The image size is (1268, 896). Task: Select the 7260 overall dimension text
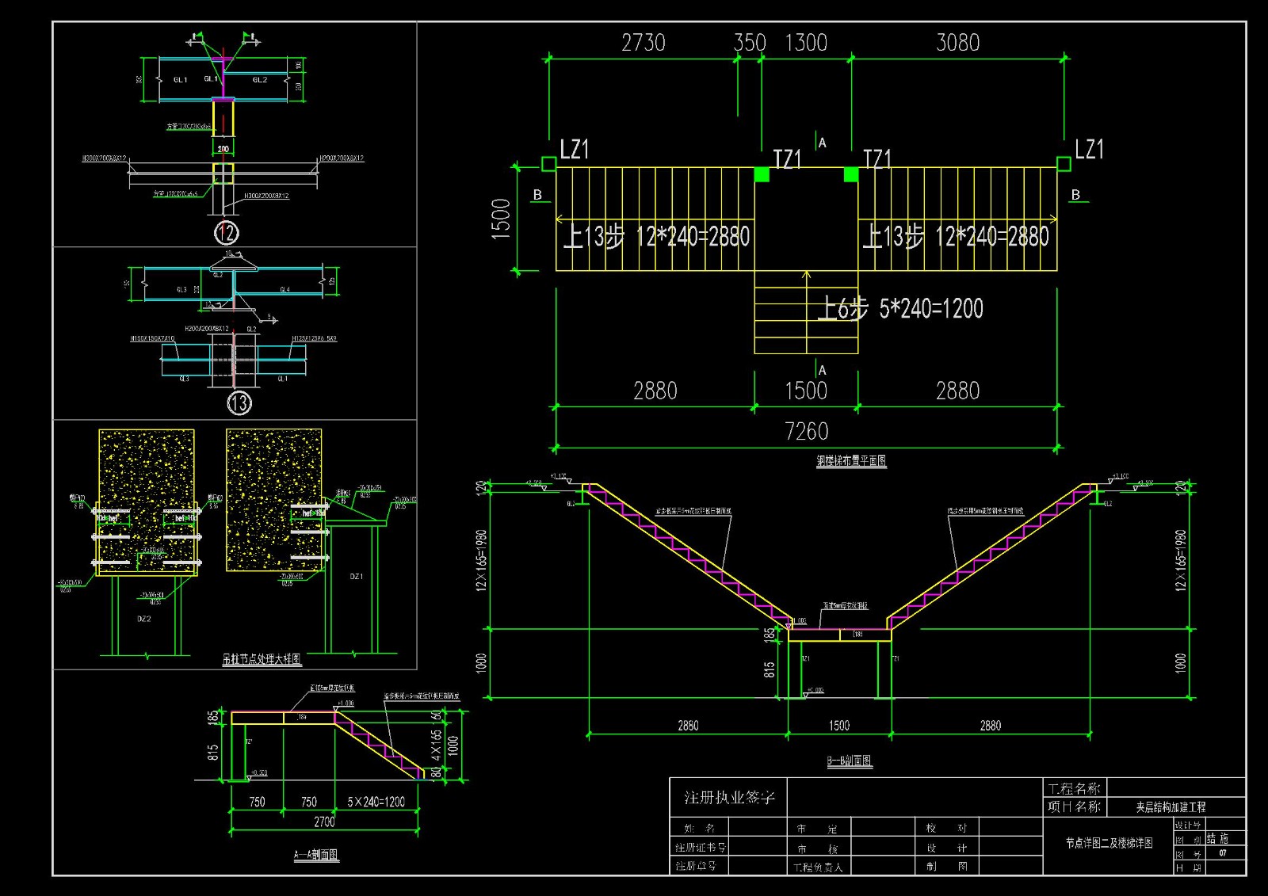tap(806, 432)
